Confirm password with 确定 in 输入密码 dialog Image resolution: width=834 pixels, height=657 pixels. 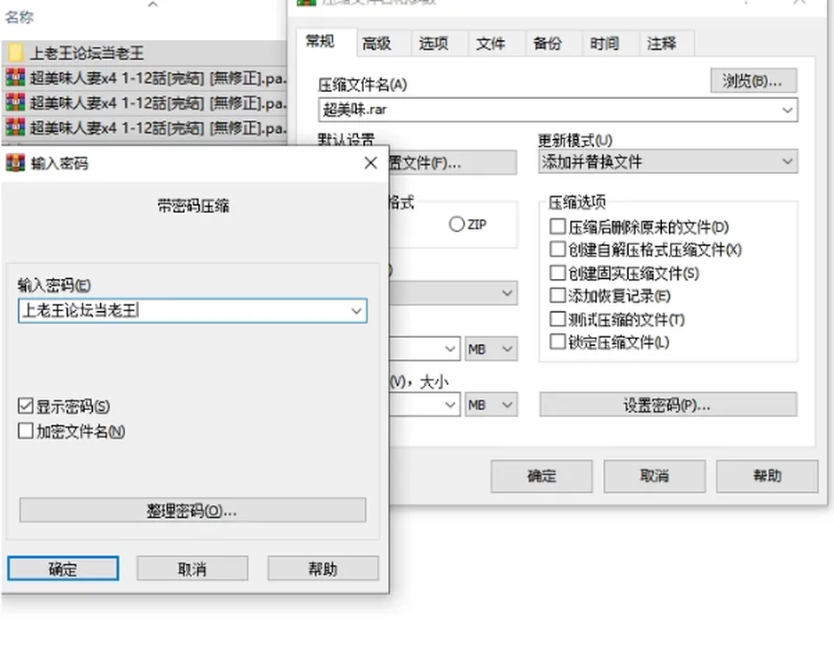click(x=63, y=568)
